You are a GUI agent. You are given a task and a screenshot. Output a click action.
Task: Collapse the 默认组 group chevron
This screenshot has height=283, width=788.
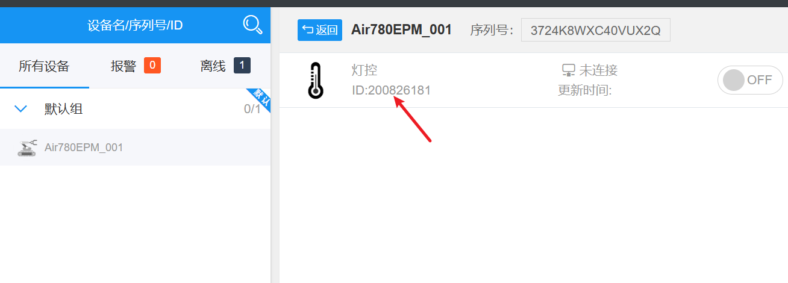coord(21,109)
